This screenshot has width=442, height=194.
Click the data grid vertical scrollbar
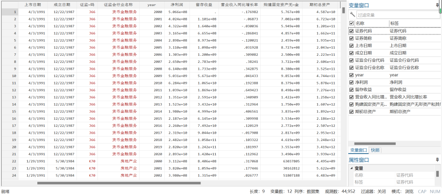(x=343, y=10)
